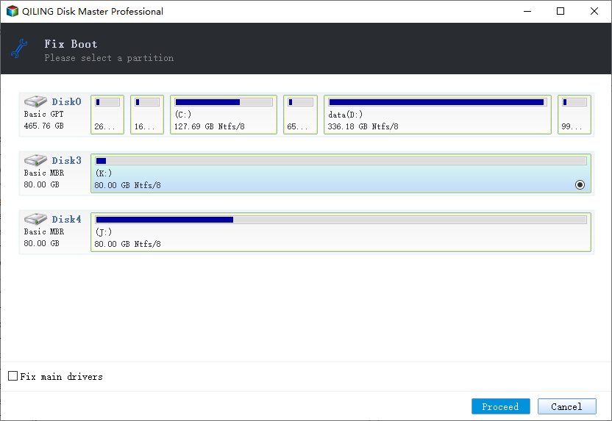This screenshot has width=612, height=421.
Task: Select the data(D:) 336.18 GB partition
Action: 438,115
